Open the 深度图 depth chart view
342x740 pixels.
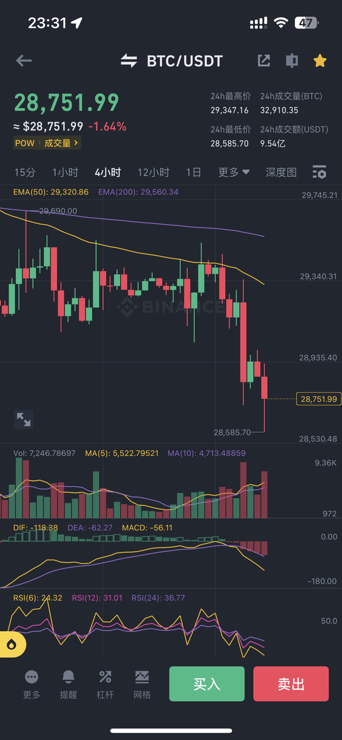pyautogui.click(x=281, y=172)
